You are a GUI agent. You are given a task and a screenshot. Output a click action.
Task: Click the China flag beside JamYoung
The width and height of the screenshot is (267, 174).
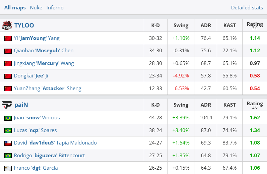tap(8, 38)
